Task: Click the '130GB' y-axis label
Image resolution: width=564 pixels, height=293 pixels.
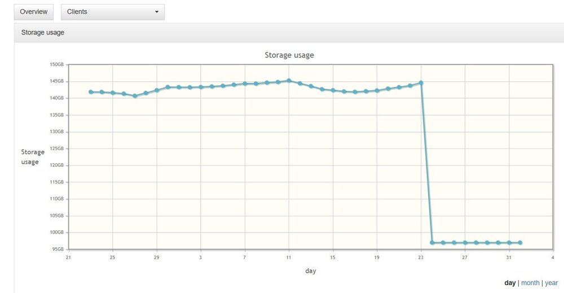Action: [x=56, y=132]
